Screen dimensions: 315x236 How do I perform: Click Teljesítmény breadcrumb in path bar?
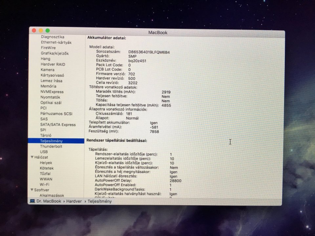pyautogui.click(x=99, y=201)
